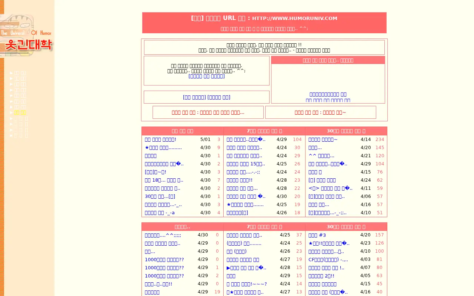Open the post dated 4/15 with count 76
Screen dimensions: 474x296
point(315,172)
